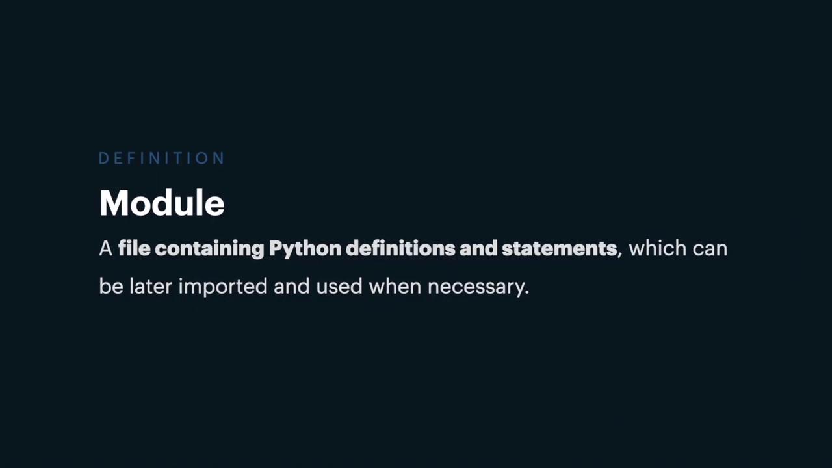Click the word 'imported'

(222, 287)
